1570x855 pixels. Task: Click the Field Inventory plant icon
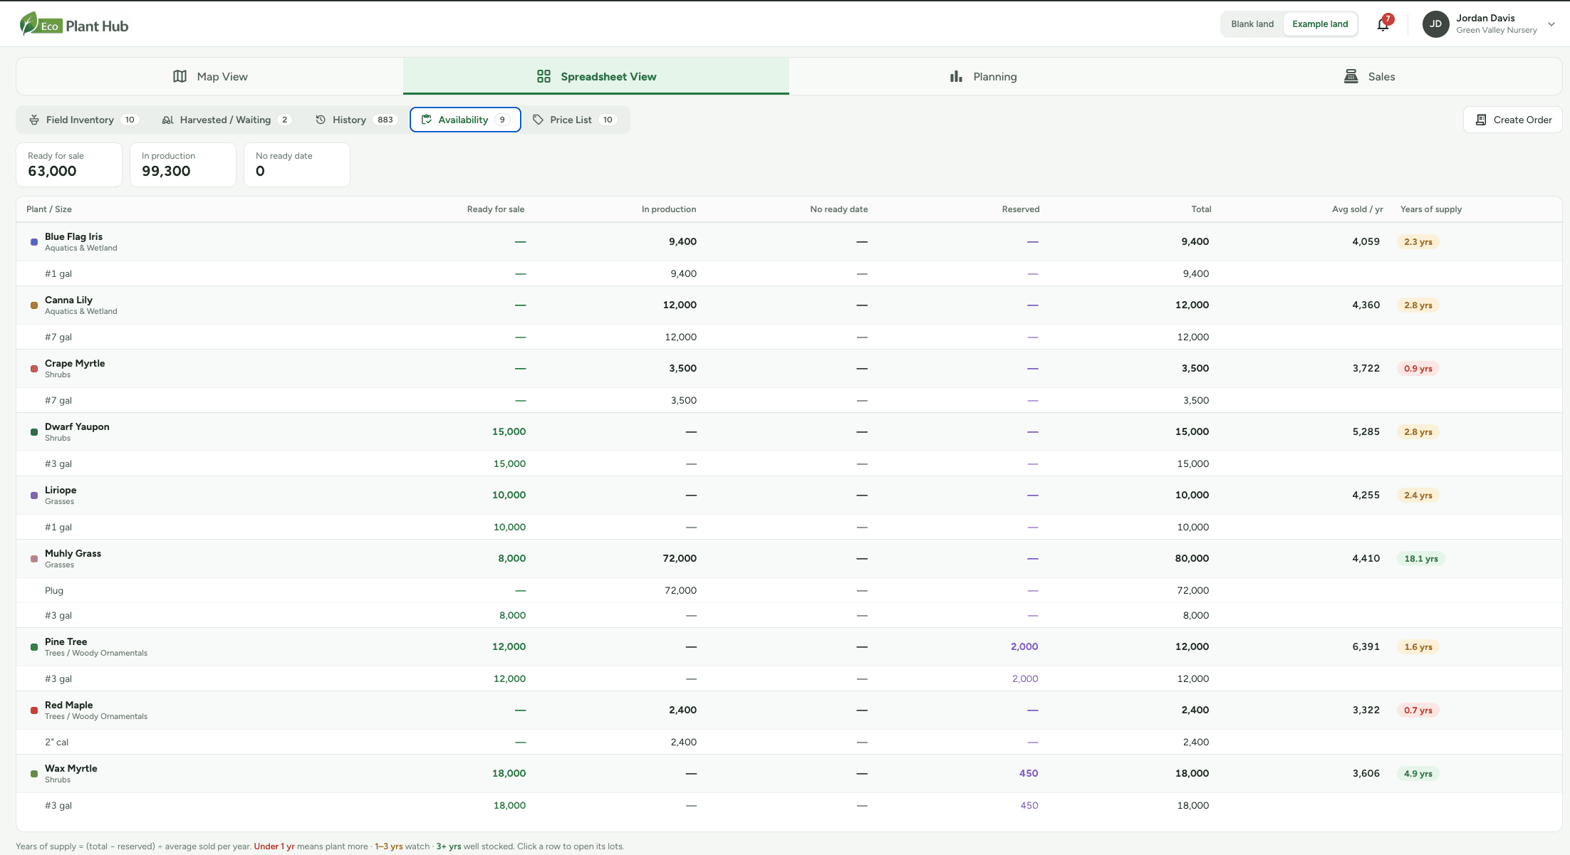tap(34, 120)
